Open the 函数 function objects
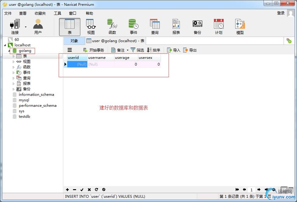297x202 pixels. [112, 27]
